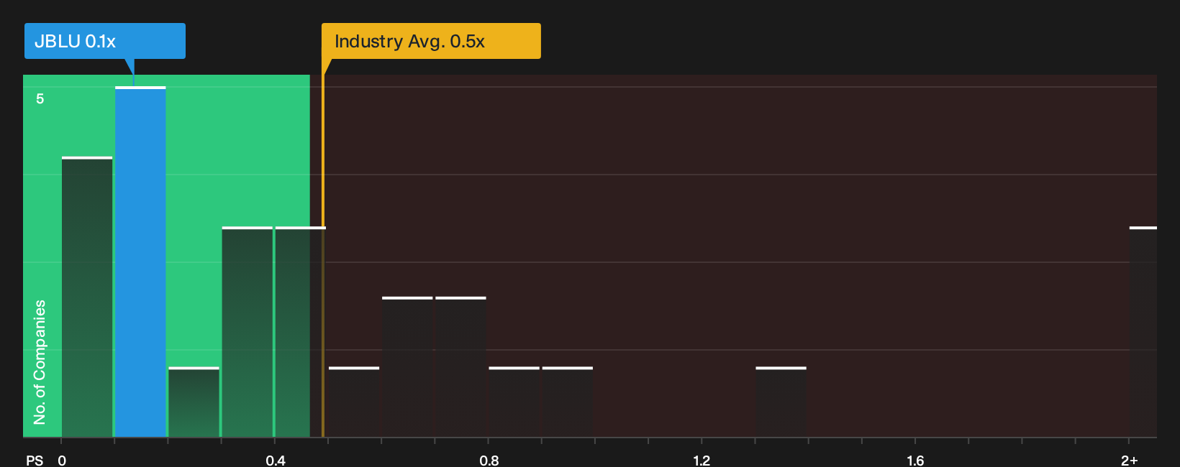Select the short bar at PS 0.2
Image resolution: width=1180 pixels, height=467 pixels.
point(194,402)
